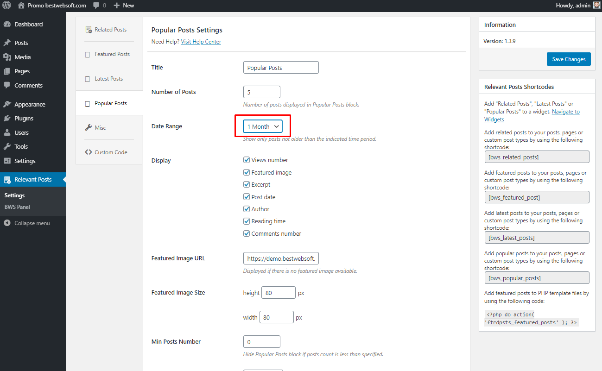Open the Misc settings tab
The height and width of the screenshot is (371, 602).
pos(109,128)
